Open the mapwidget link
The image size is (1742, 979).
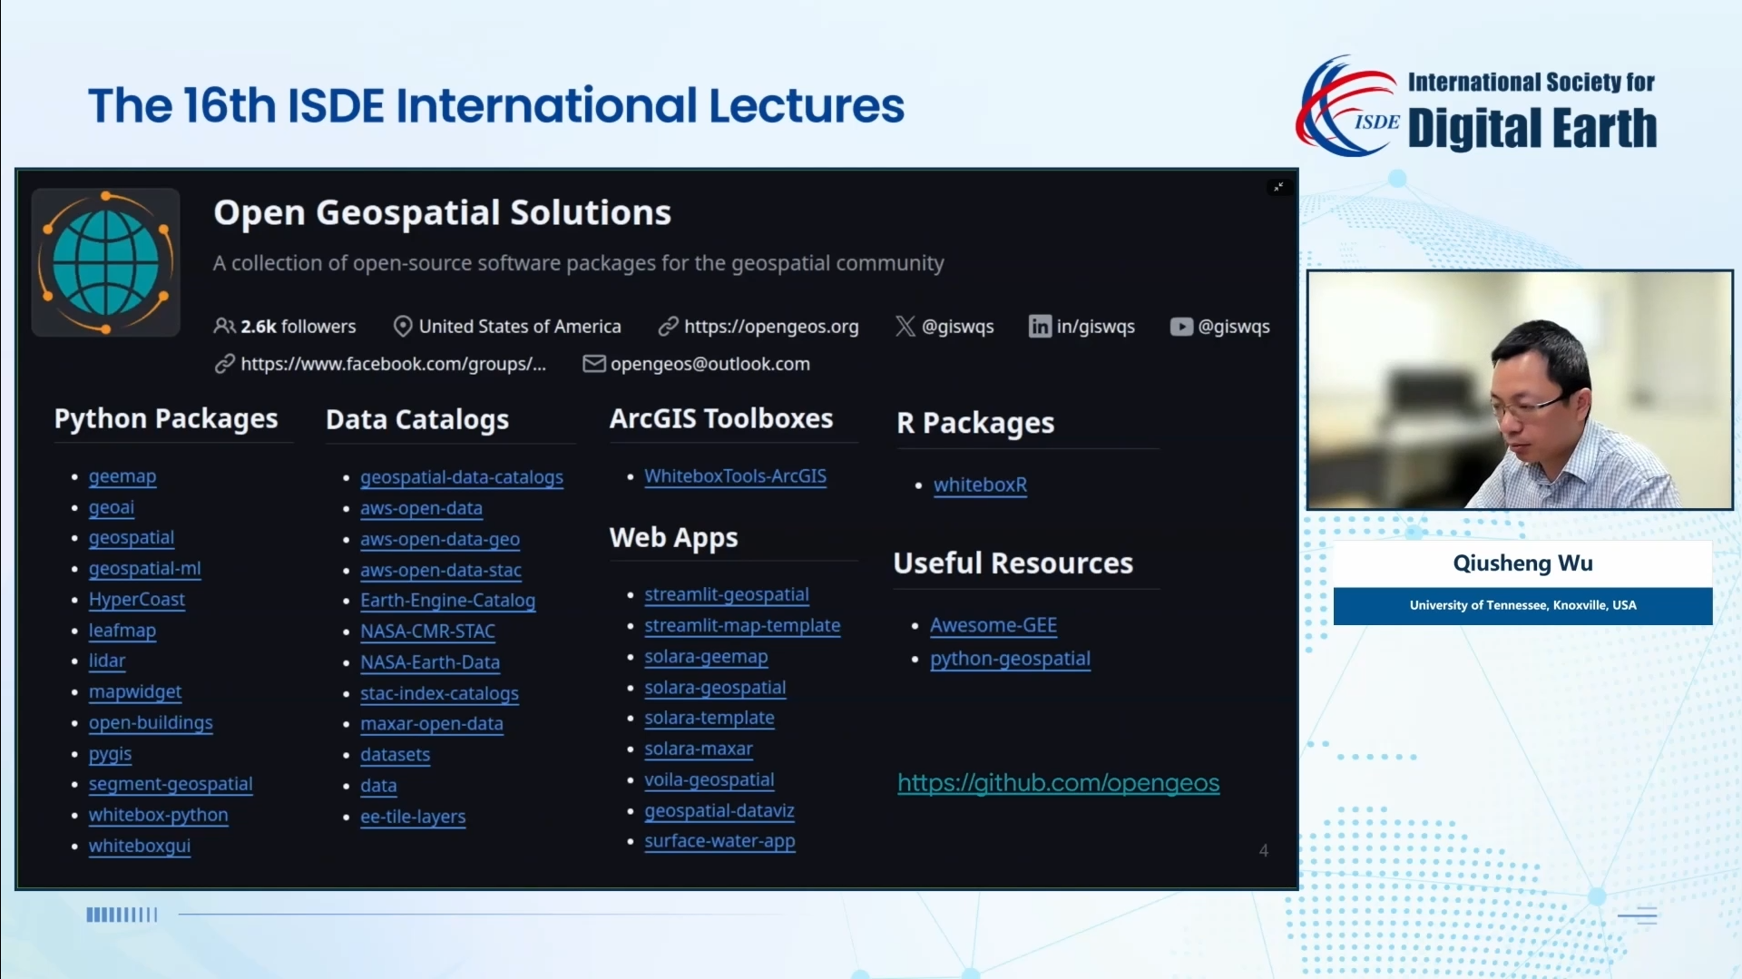point(135,692)
